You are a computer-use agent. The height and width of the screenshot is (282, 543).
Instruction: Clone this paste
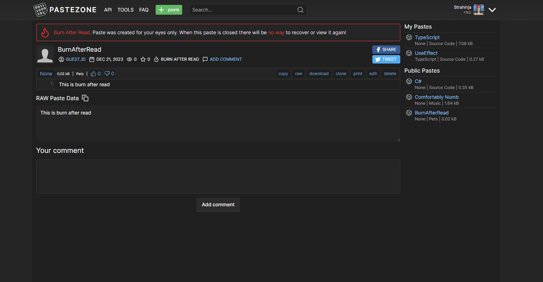pyautogui.click(x=341, y=74)
